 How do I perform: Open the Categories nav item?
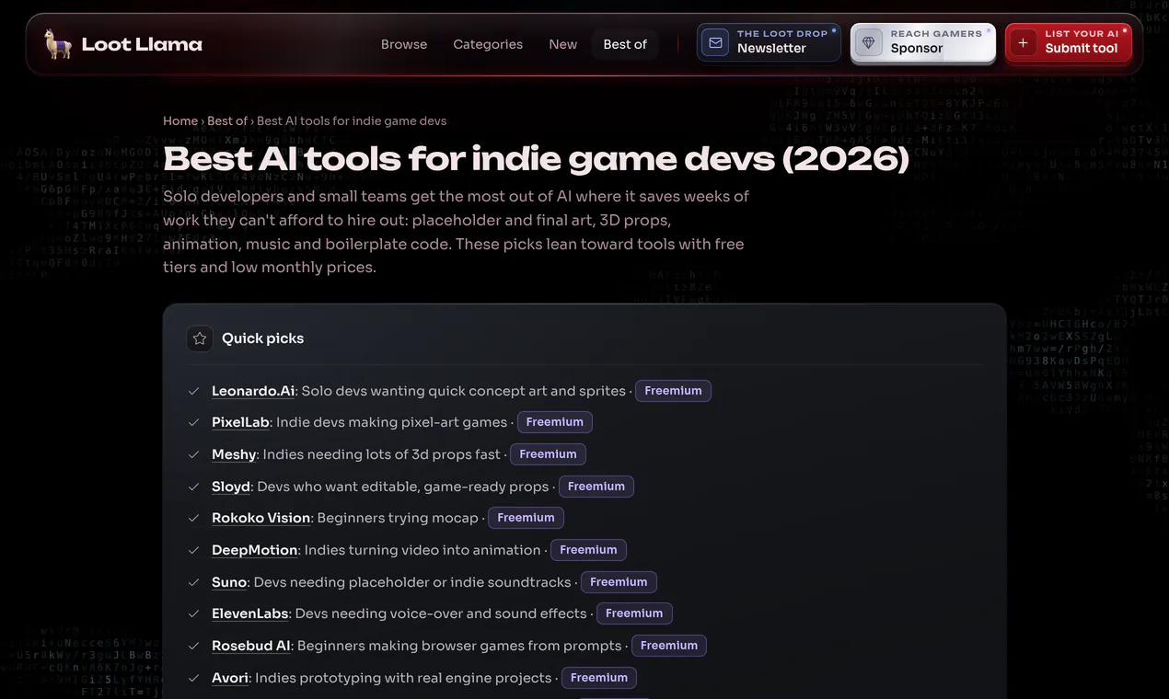[x=488, y=44]
